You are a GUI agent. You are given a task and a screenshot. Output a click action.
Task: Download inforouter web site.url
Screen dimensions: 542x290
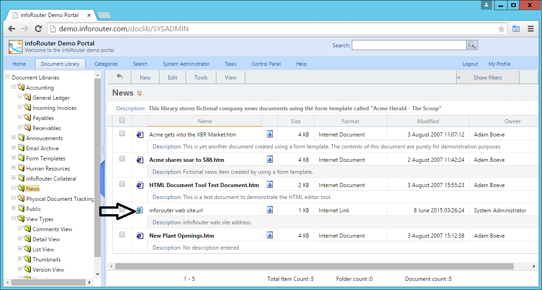(270, 210)
